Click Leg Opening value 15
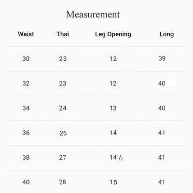 click(113, 182)
